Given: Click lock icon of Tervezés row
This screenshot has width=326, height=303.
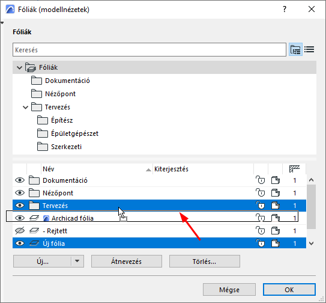Looking at the screenshot, I should [261, 206].
